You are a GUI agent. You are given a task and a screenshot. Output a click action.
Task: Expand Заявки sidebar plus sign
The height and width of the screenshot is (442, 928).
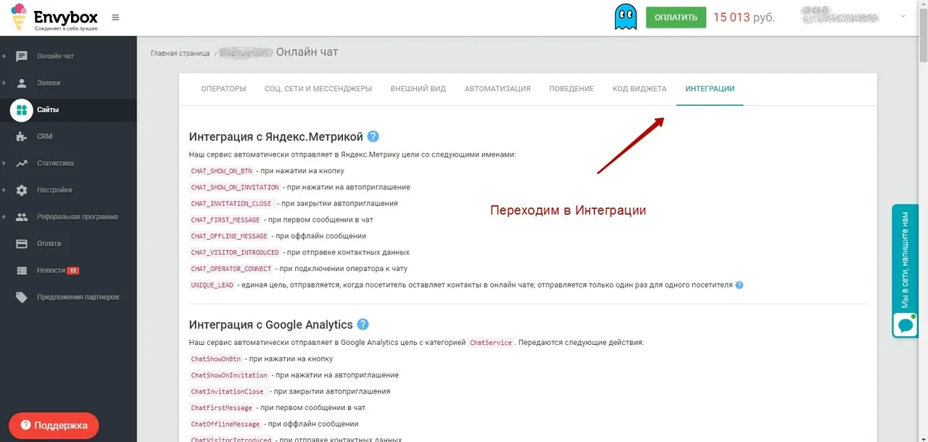pos(4,83)
